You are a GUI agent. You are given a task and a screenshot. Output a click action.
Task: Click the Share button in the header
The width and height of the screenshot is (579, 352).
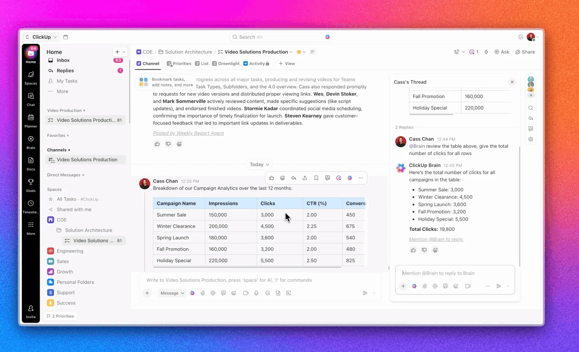coord(525,52)
